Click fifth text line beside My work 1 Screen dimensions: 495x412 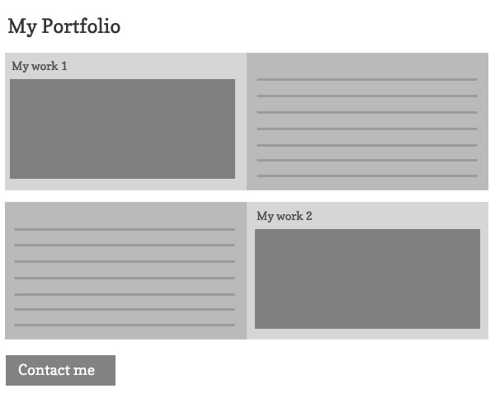click(x=367, y=145)
